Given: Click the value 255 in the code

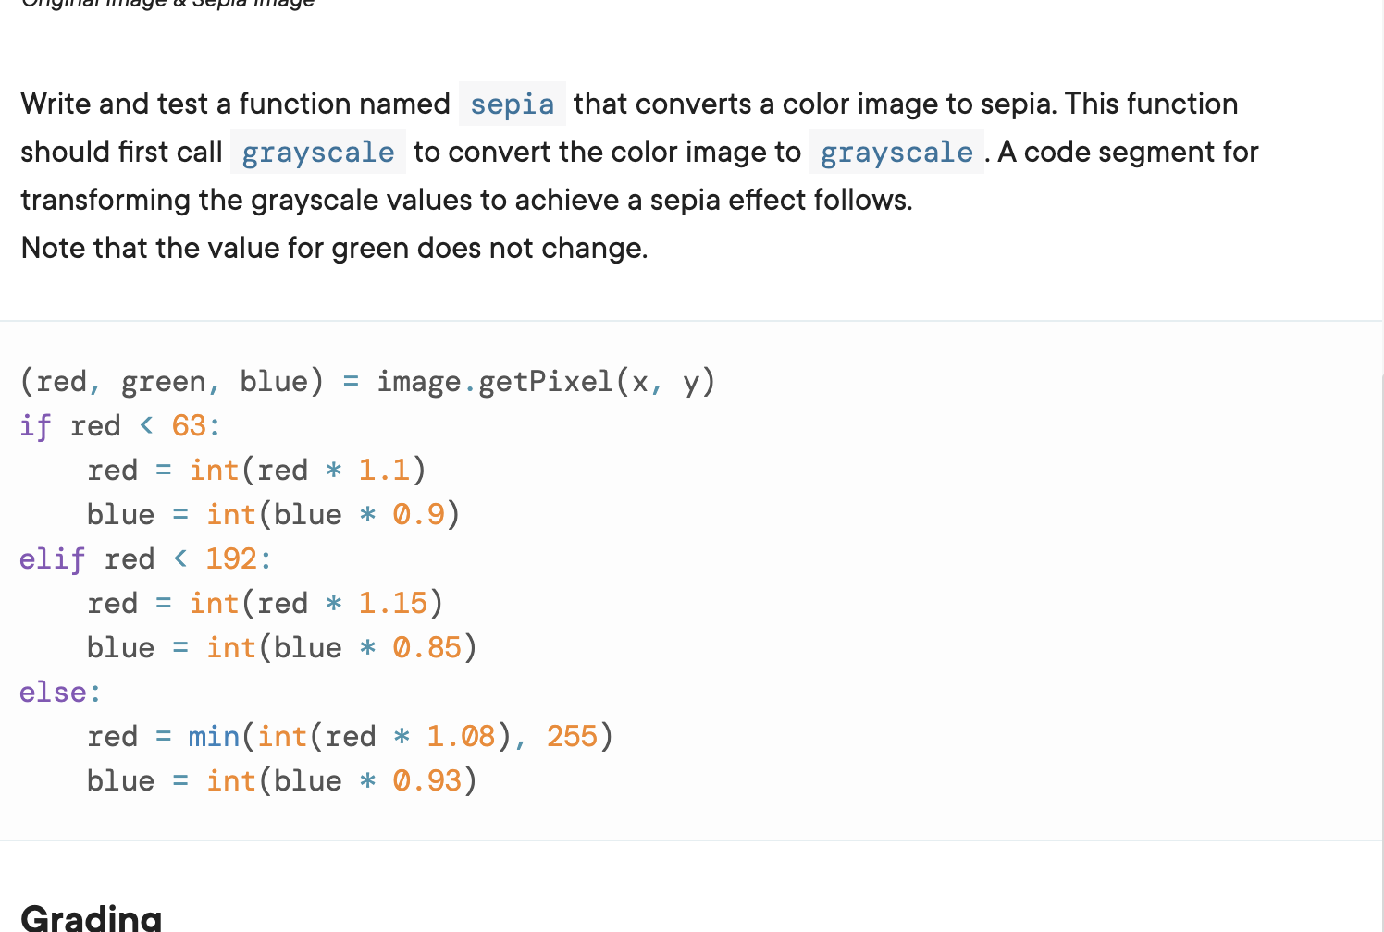Looking at the screenshot, I should pos(572,736).
